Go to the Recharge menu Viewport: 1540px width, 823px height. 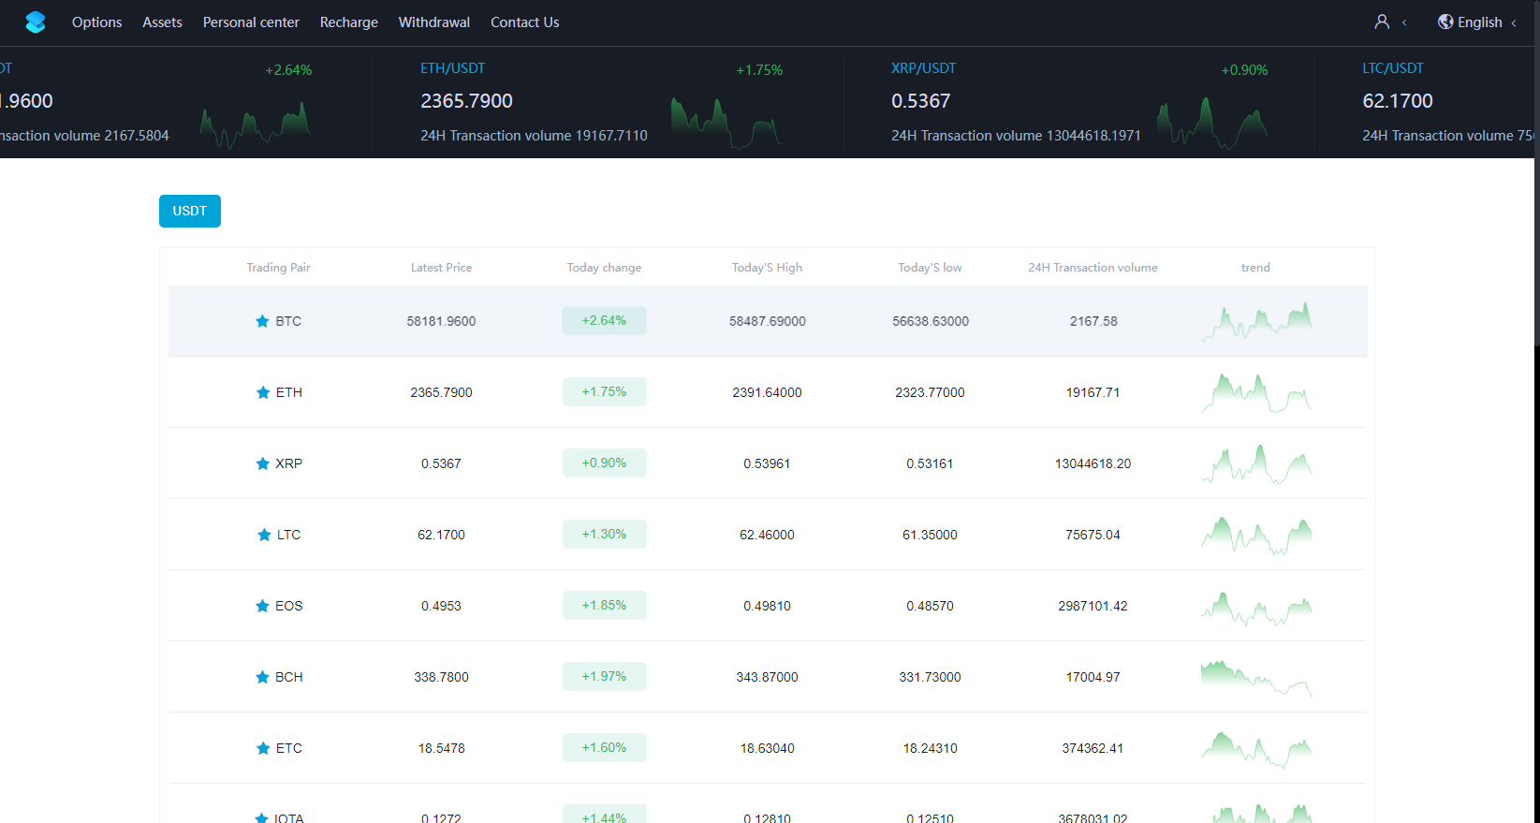coord(349,22)
